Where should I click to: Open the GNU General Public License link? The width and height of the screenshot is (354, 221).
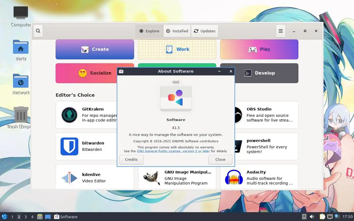[x=173, y=151]
